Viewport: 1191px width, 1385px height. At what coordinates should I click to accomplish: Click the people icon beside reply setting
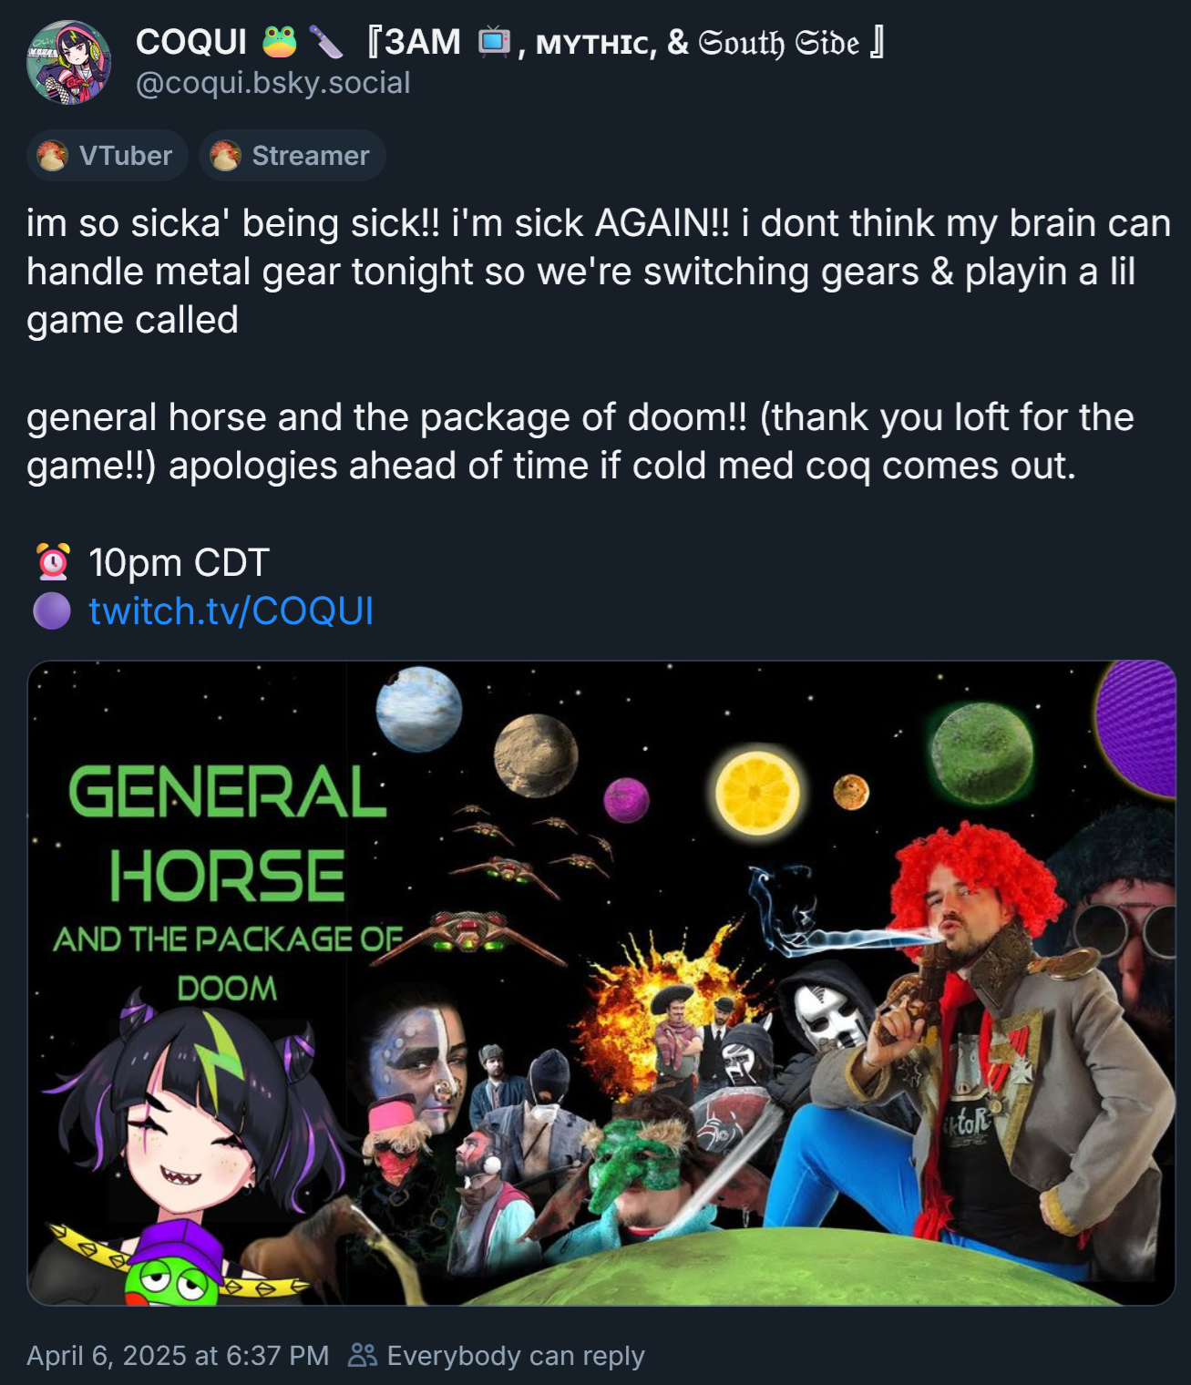pyautogui.click(x=363, y=1355)
